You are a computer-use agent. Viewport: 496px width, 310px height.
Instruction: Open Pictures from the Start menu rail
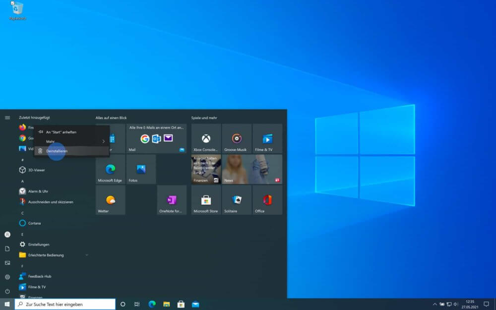tap(7, 263)
